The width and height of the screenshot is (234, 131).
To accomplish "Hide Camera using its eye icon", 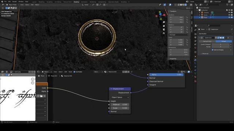I will [x=229, y=13].
